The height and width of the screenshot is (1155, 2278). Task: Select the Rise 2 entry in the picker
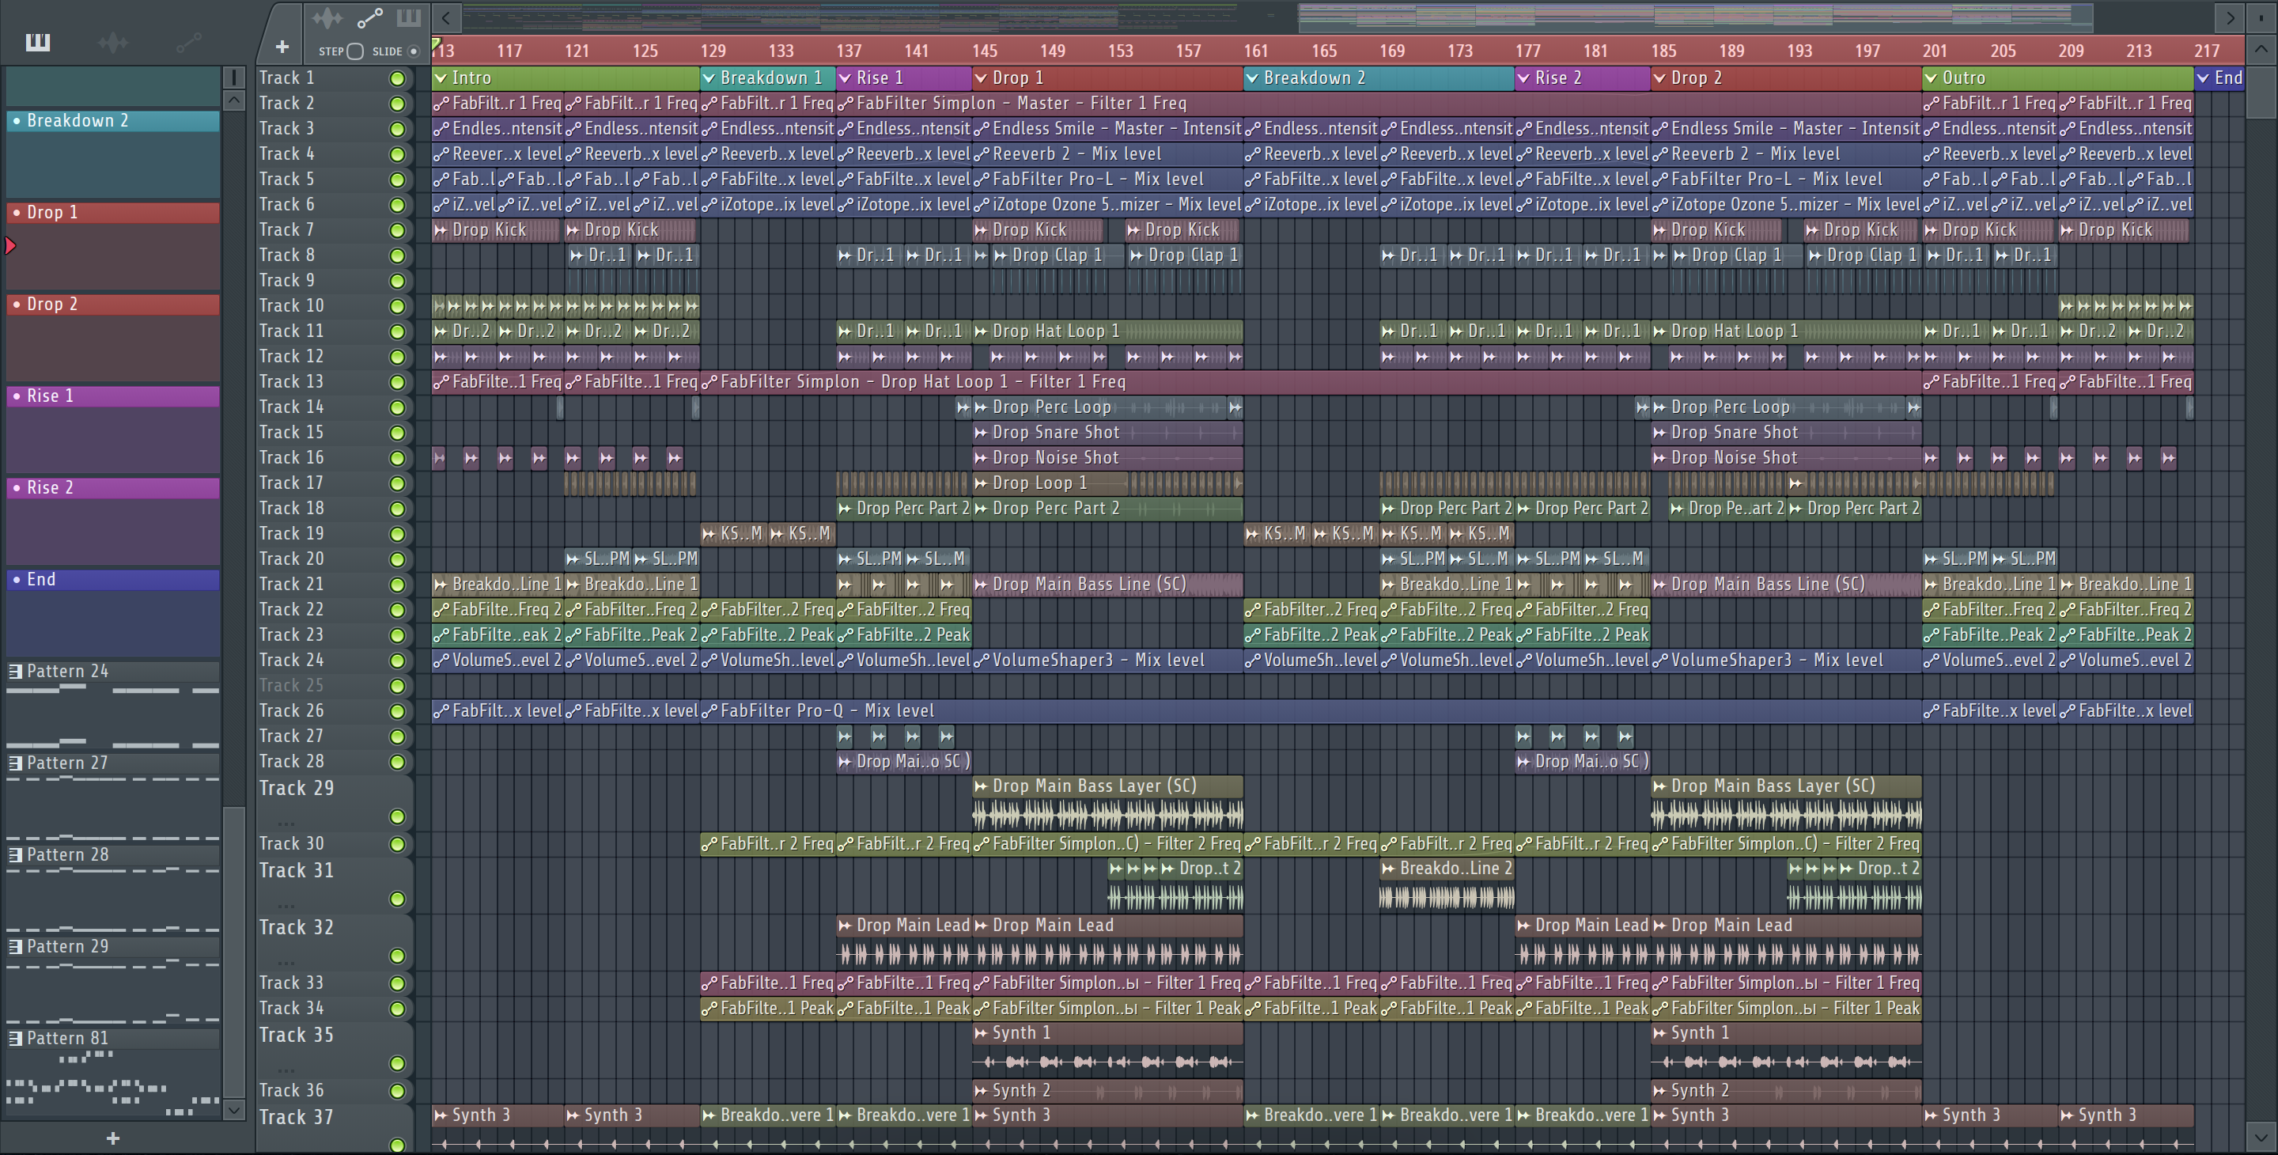coord(51,487)
